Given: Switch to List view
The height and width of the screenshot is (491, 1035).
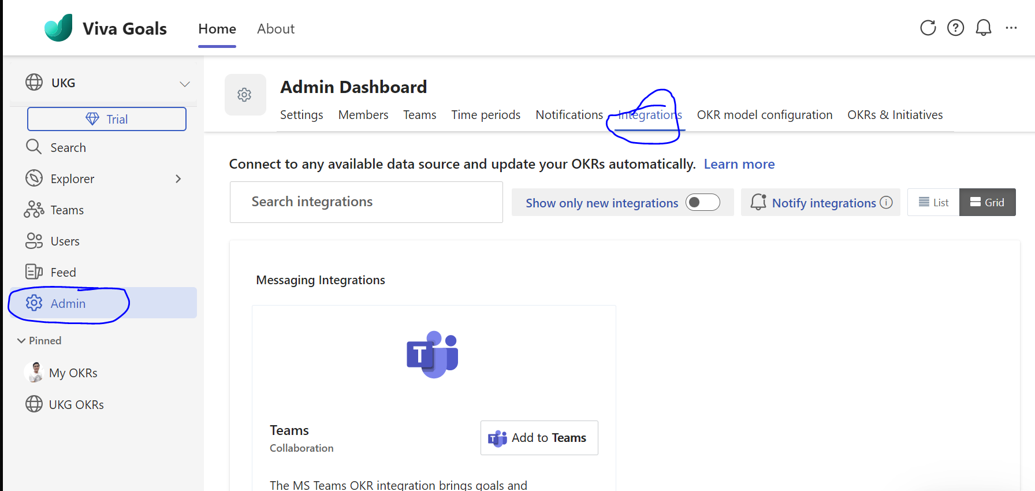Looking at the screenshot, I should 933,202.
